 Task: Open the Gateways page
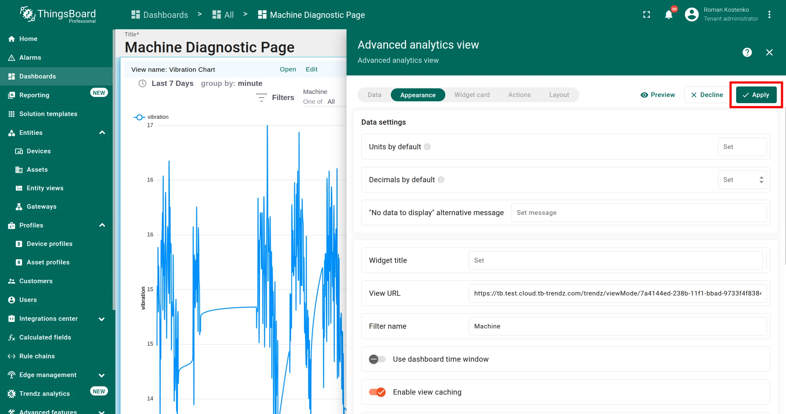click(x=56, y=207)
